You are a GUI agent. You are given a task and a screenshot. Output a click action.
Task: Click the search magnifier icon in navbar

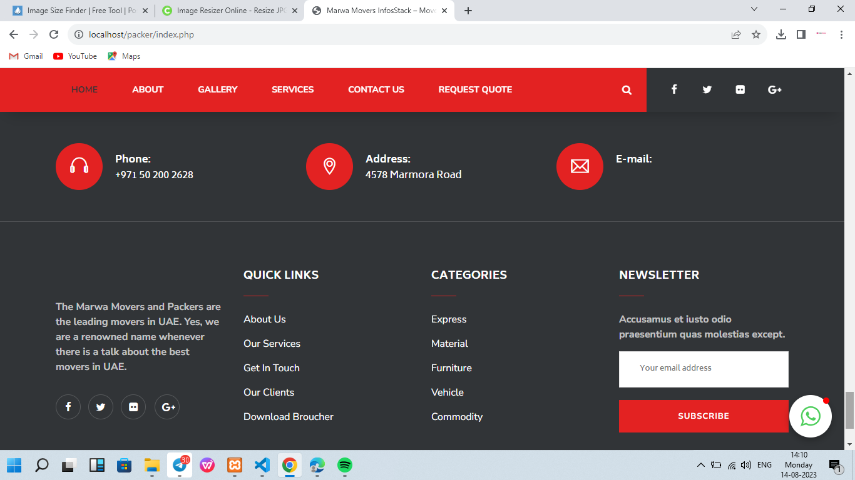pos(627,90)
